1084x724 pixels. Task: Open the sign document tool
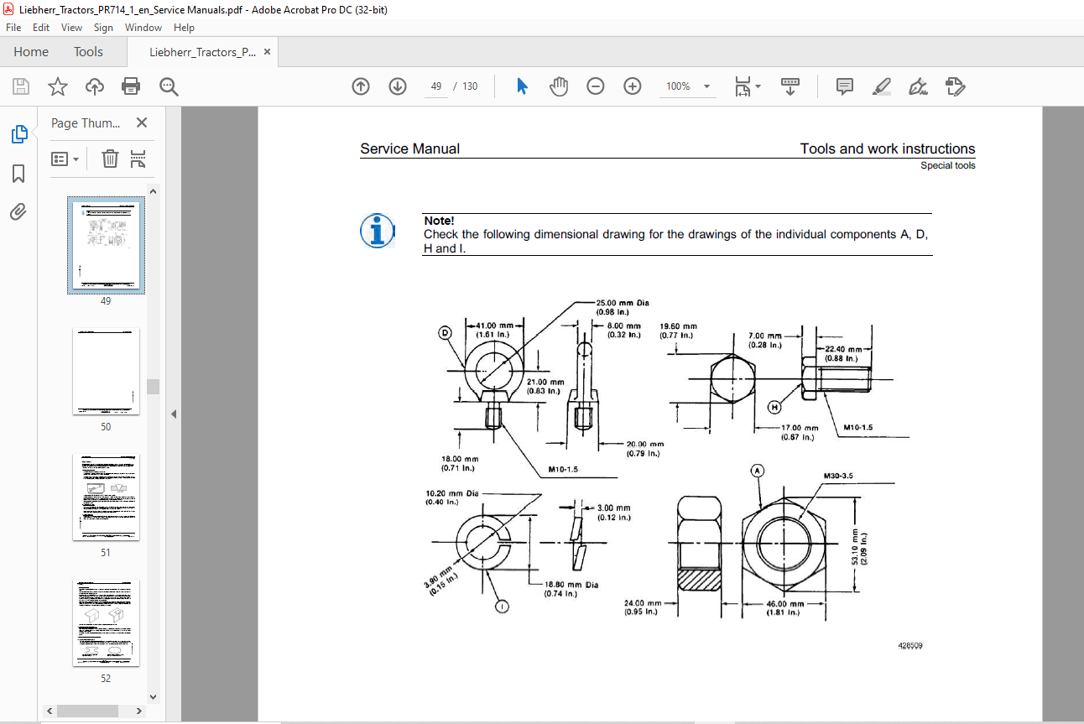918,86
